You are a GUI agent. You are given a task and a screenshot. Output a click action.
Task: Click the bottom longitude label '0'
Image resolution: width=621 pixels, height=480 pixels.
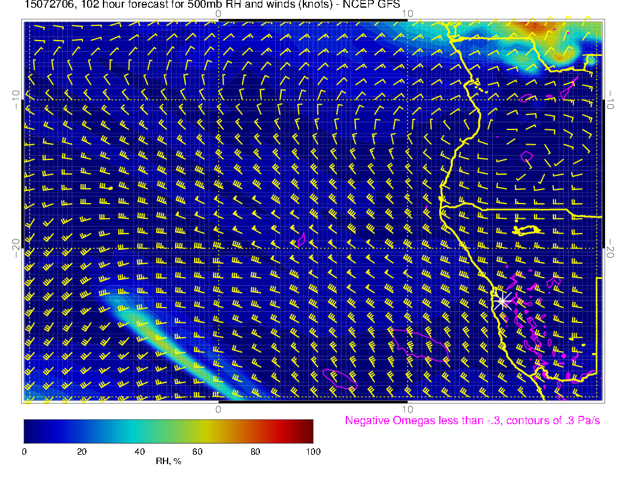pyautogui.click(x=218, y=409)
